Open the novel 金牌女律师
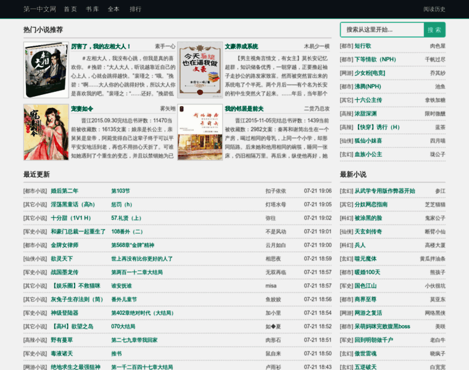 point(64,245)
